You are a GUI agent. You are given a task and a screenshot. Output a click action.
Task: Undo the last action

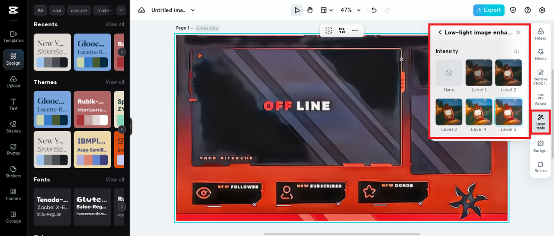374,10
